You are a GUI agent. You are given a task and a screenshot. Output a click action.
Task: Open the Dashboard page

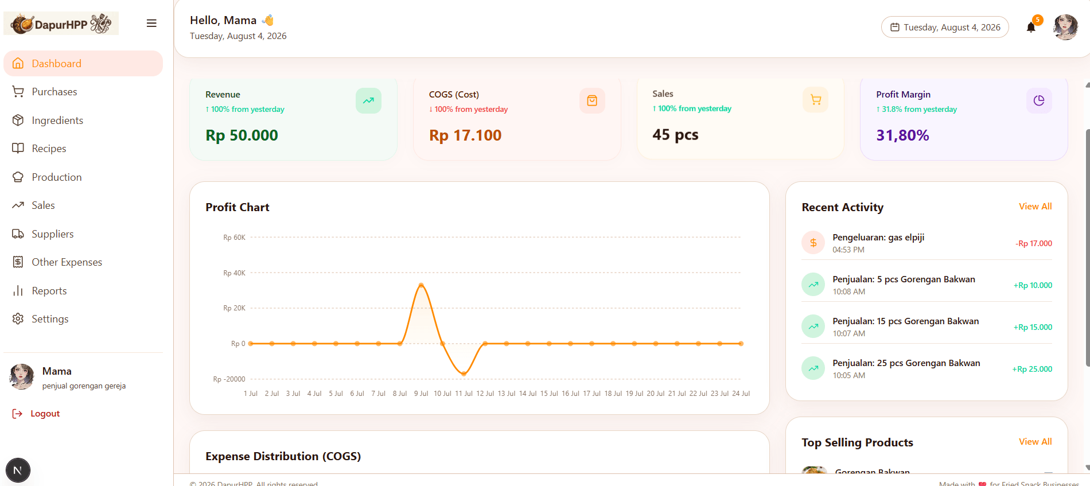[83, 64]
